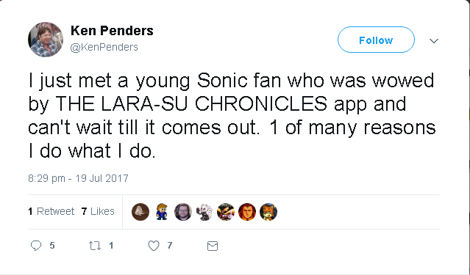Open the 8:29 pm - 19 Jul 2017 timestamp

[78, 178]
